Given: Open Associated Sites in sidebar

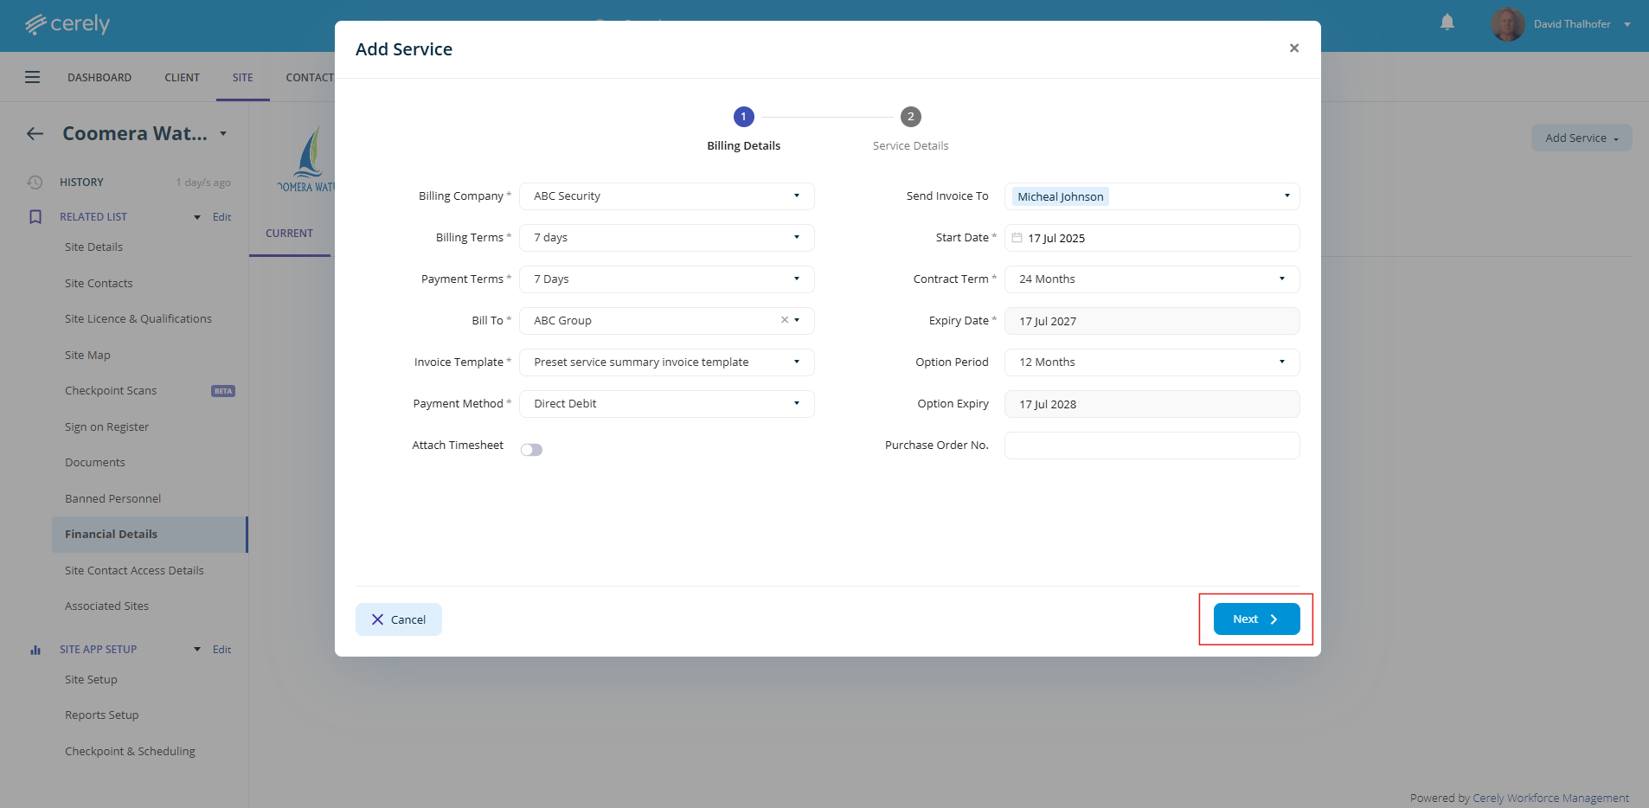Looking at the screenshot, I should coord(107,606).
